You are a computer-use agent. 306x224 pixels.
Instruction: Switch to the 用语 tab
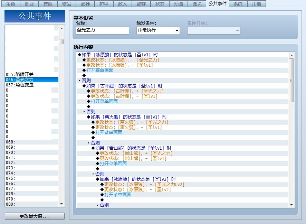tap(256, 4)
